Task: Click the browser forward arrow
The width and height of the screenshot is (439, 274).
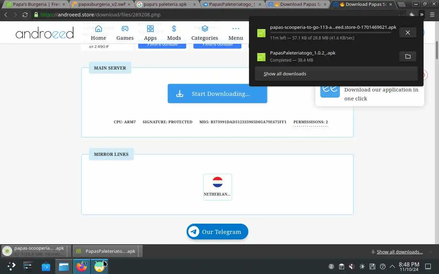Action: click(15, 15)
